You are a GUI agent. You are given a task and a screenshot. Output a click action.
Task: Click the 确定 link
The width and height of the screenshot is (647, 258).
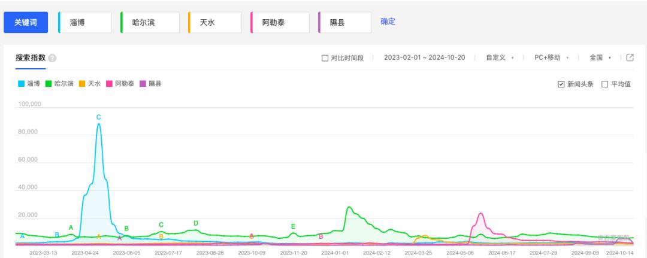click(388, 22)
